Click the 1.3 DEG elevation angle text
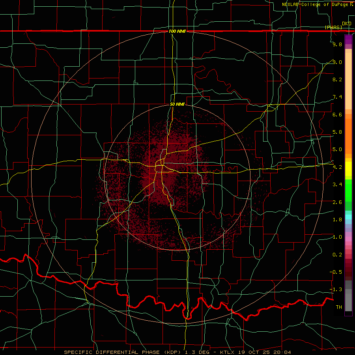The image size is (355, 355). (x=198, y=352)
